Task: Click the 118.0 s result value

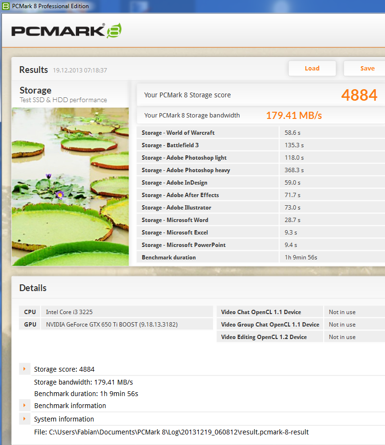Action: (294, 157)
